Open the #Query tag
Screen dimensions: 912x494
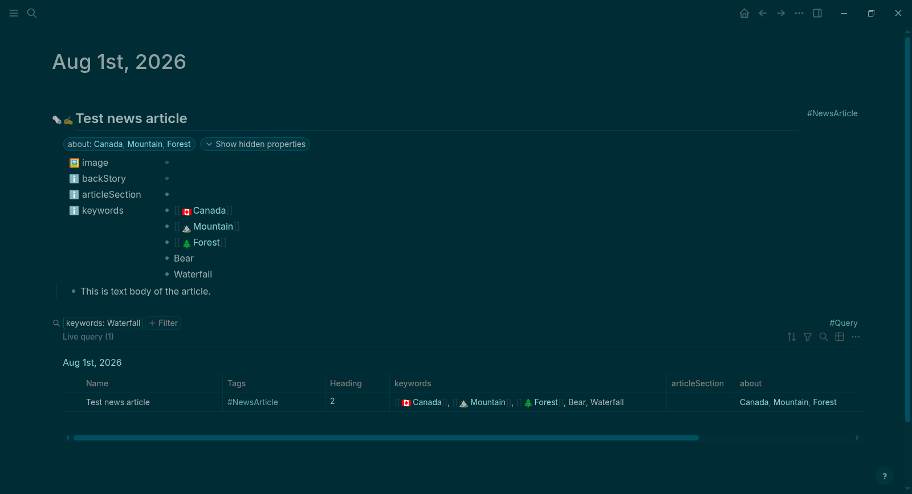pos(844,323)
